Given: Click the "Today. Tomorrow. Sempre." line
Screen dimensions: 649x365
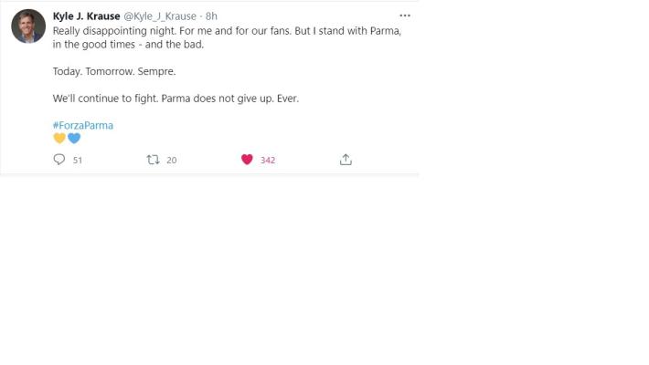Looking at the screenshot, I should [x=113, y=71].
